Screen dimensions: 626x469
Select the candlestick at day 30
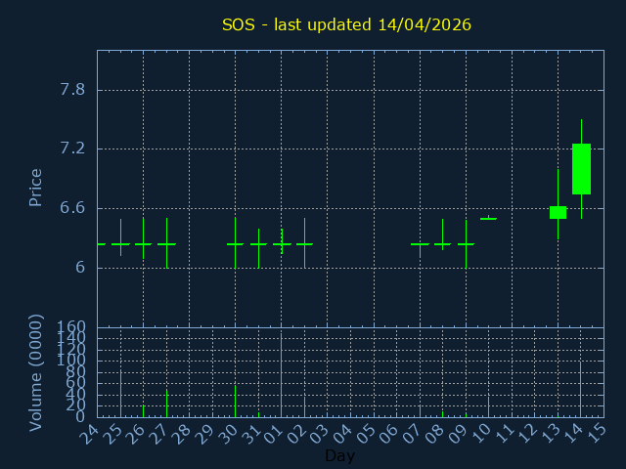coord(235,243)
